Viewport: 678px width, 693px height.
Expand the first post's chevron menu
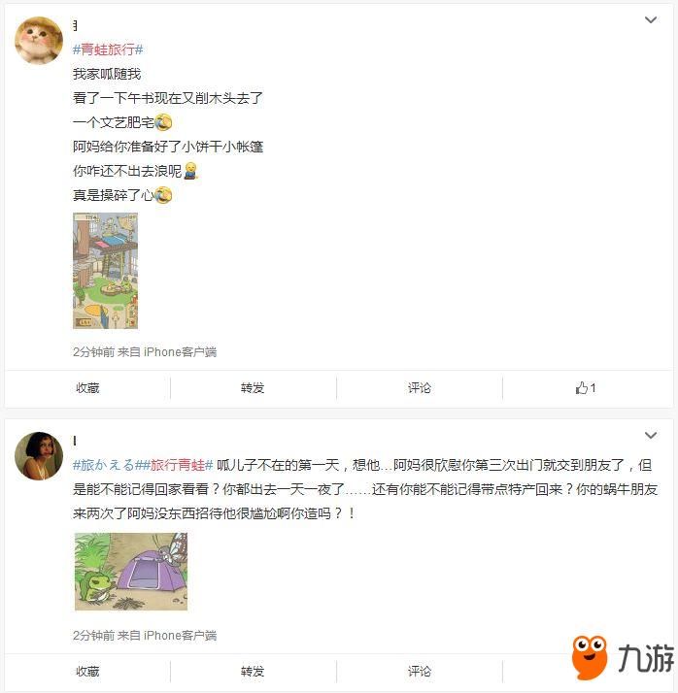(650, 19)
